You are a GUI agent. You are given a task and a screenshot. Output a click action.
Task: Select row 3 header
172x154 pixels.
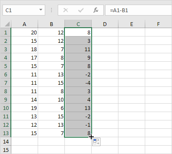[x=5, y=49]
